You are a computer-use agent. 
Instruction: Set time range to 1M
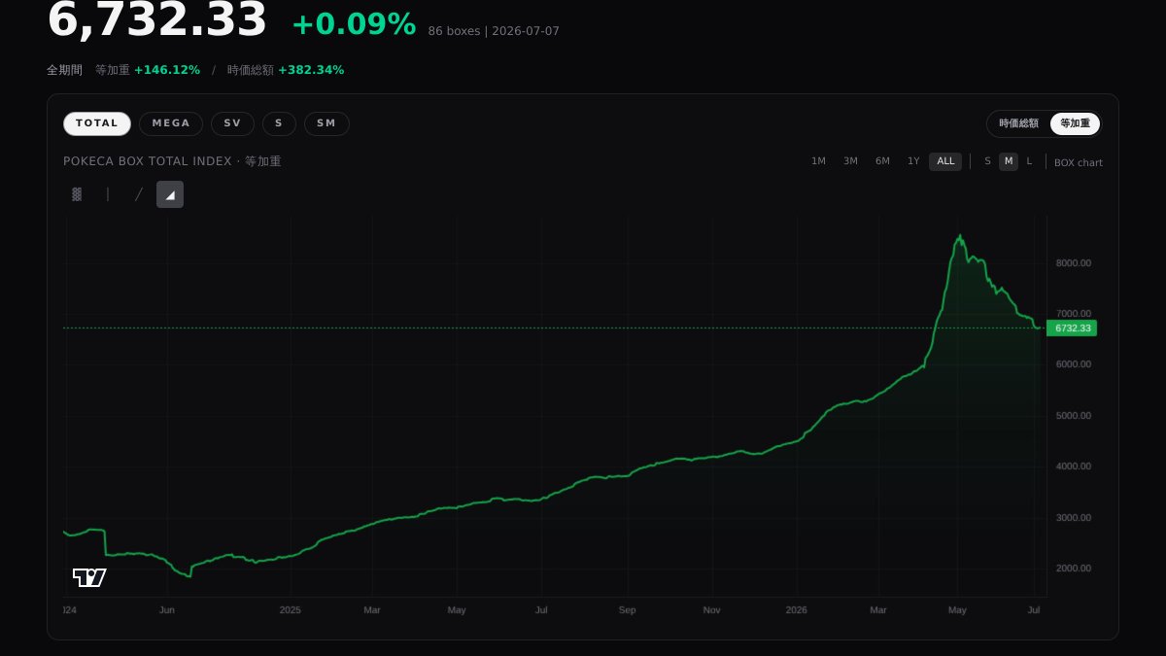point(818,161)
